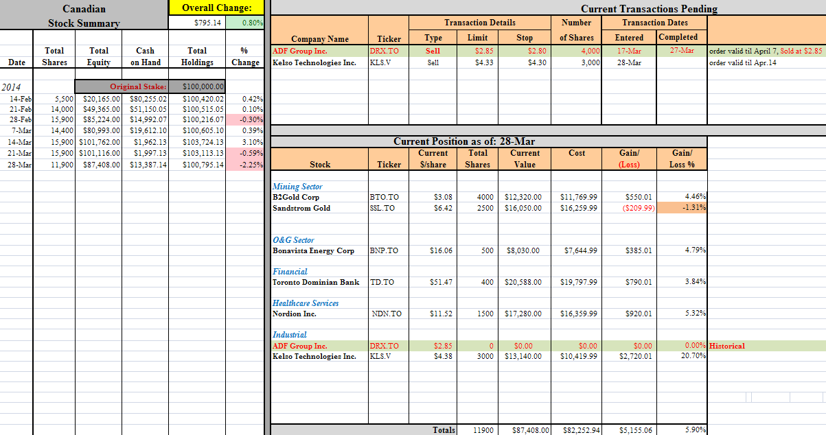Click the Industrial sector heading
Screen dimensions: 826x435
pos(290,335)
